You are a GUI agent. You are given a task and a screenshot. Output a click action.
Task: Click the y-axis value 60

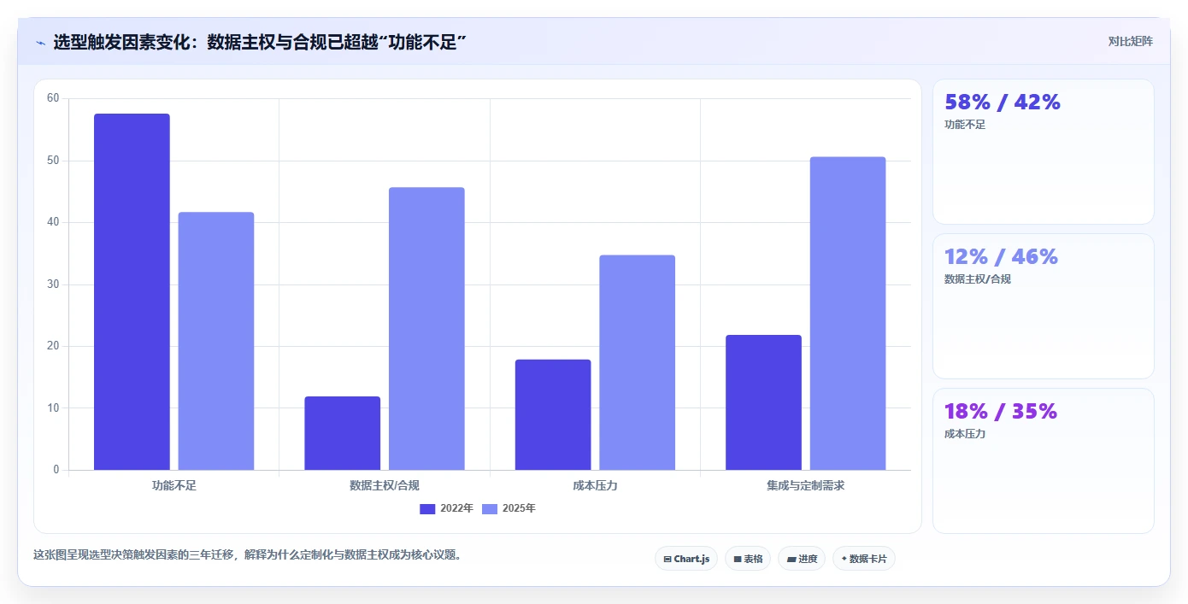pyautogui.click(x=53, y=98)
